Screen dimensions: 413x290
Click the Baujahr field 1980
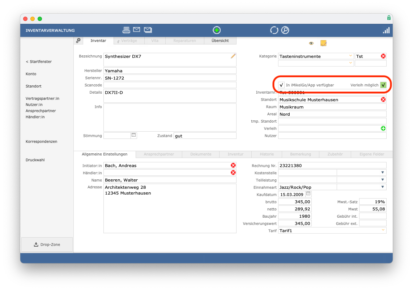pyautogui.click(x=295, y=216)
